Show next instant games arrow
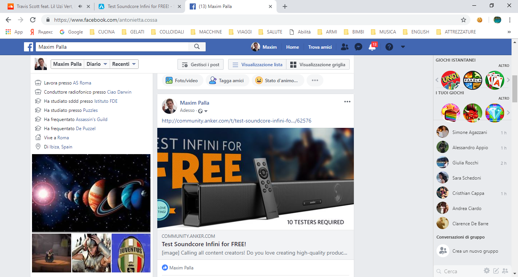Screen dimensions: 518x277 (x=508, y=80)
